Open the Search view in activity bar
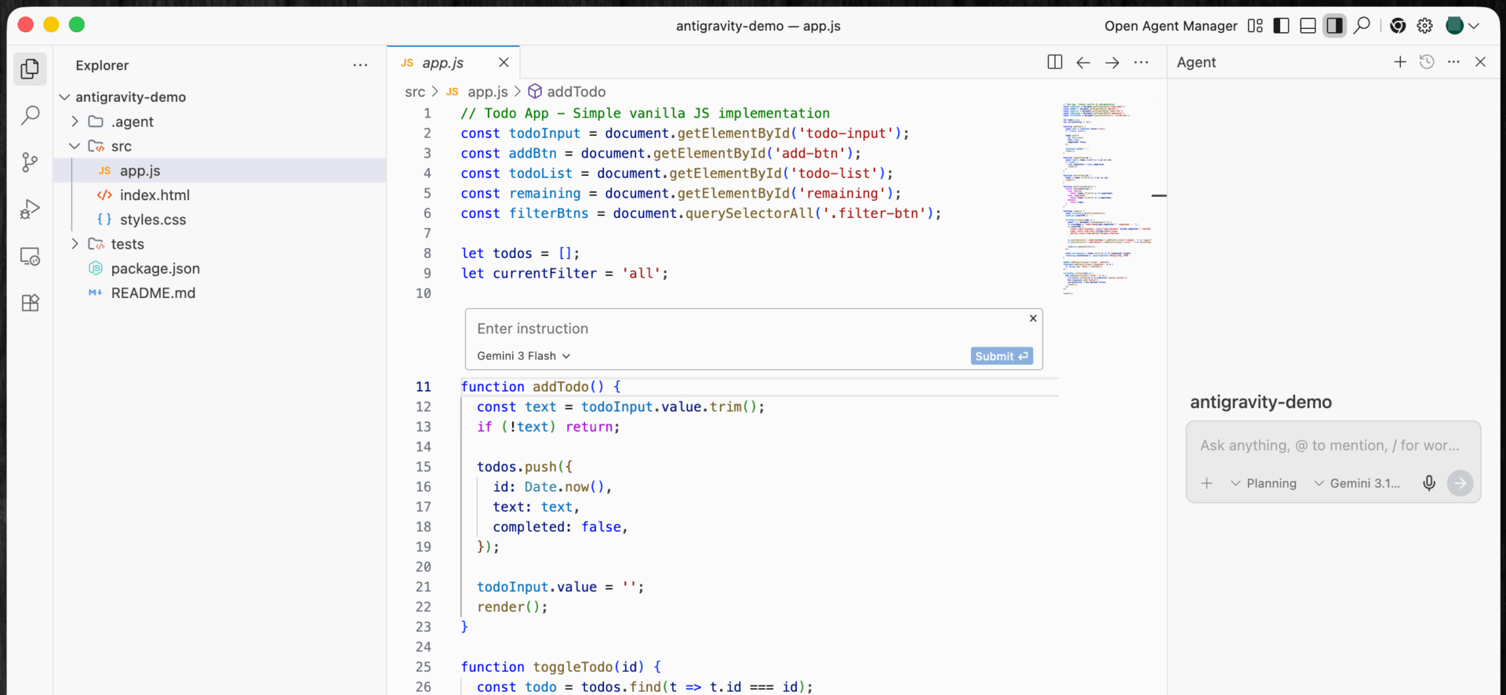 pyautogui.click(x=30, y=115)
